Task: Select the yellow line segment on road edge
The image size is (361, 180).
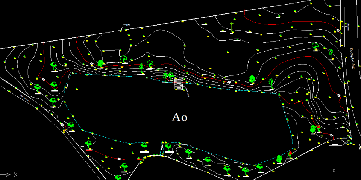Action: tap(341, 28)
